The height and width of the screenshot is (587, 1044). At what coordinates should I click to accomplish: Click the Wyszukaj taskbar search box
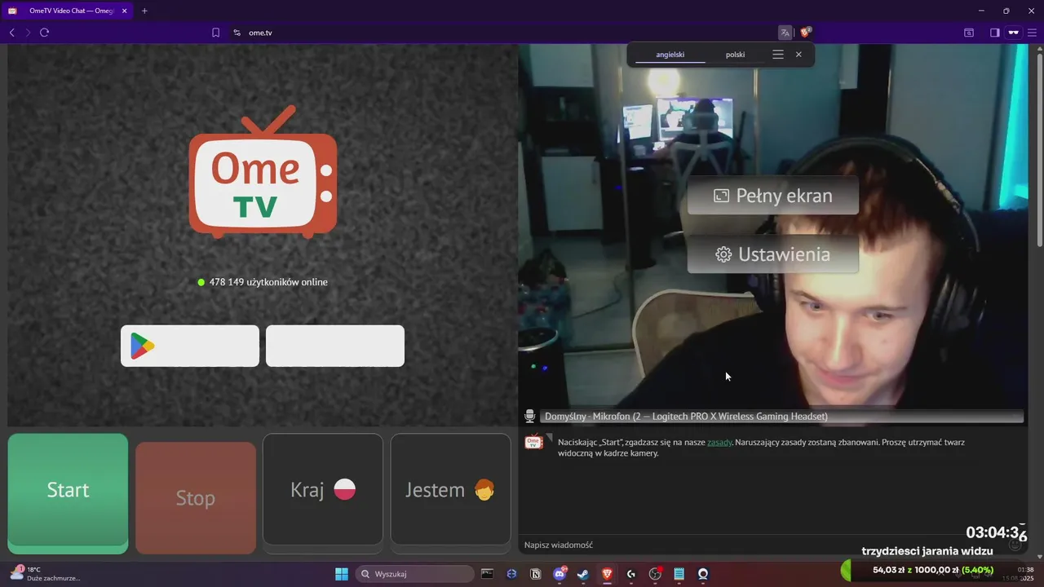(x=415, y=574)
